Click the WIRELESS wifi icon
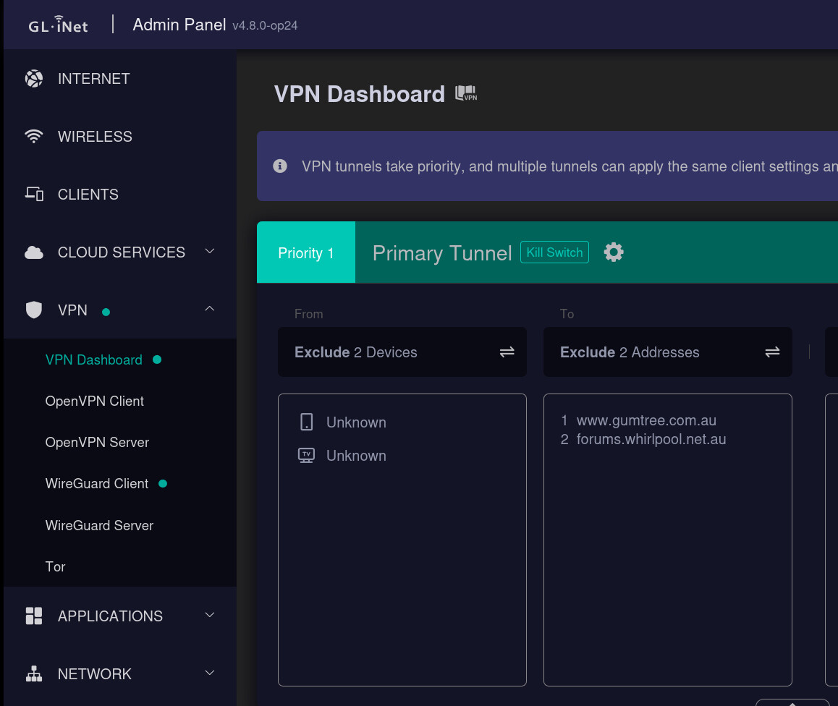 click(x=34, y=137)
